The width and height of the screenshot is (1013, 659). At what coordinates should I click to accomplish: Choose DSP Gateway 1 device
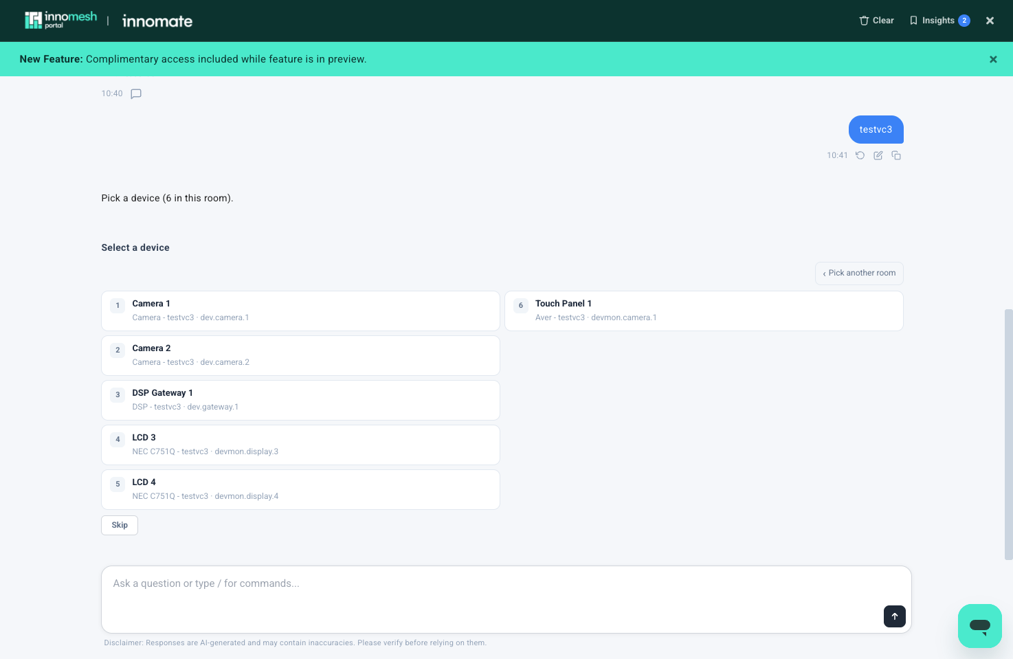tap(300, 400)
